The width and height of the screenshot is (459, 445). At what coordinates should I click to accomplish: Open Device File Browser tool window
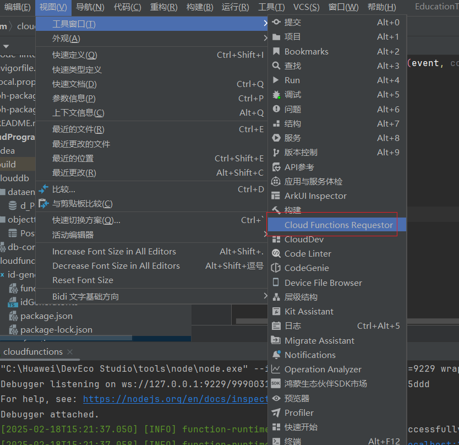pos(337,283)
